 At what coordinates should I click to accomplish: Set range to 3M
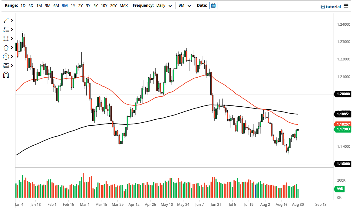tap(48, 5)
